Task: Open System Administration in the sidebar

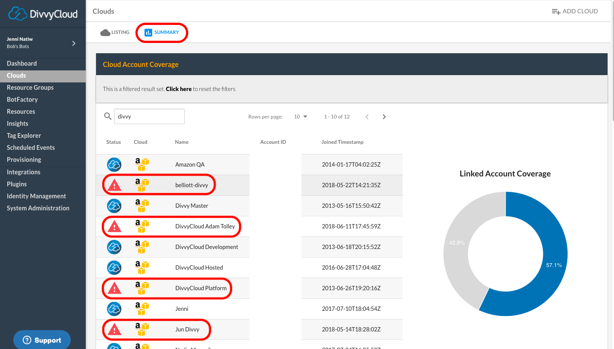Action: (x=38, y=208)
